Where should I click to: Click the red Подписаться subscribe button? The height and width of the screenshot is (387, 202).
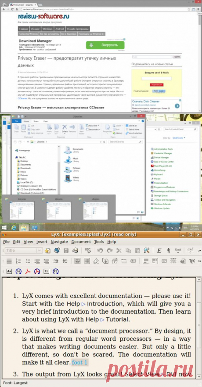157,85
